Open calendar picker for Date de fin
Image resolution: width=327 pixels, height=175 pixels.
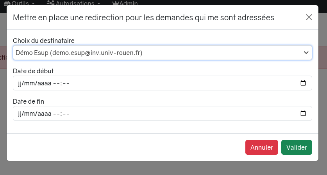click(303, 113)
